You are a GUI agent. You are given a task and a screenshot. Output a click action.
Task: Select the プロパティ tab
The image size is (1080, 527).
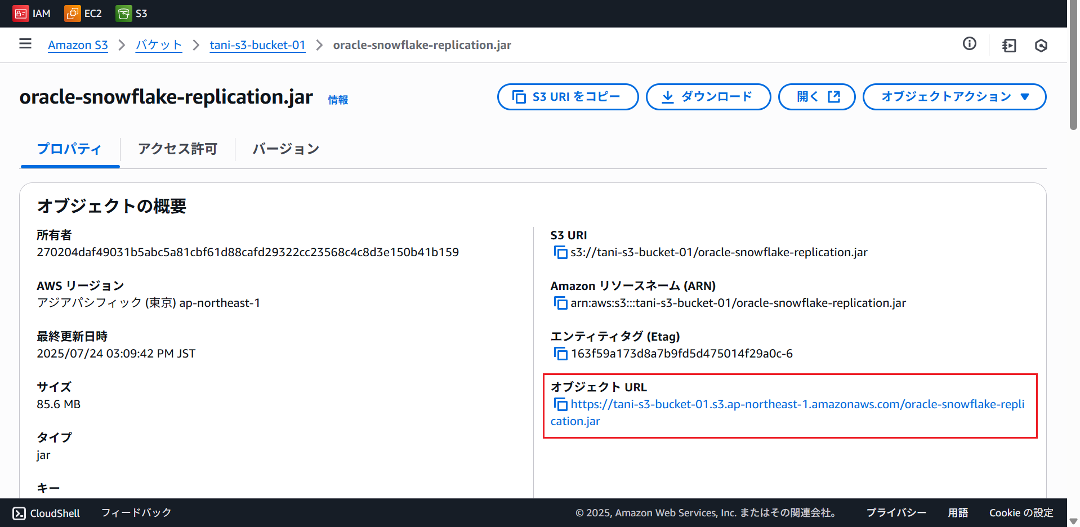(x=69, y=149)
